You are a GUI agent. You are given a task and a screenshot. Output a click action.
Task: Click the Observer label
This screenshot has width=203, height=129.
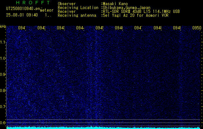pyautogui.click(x=67, y=4)
